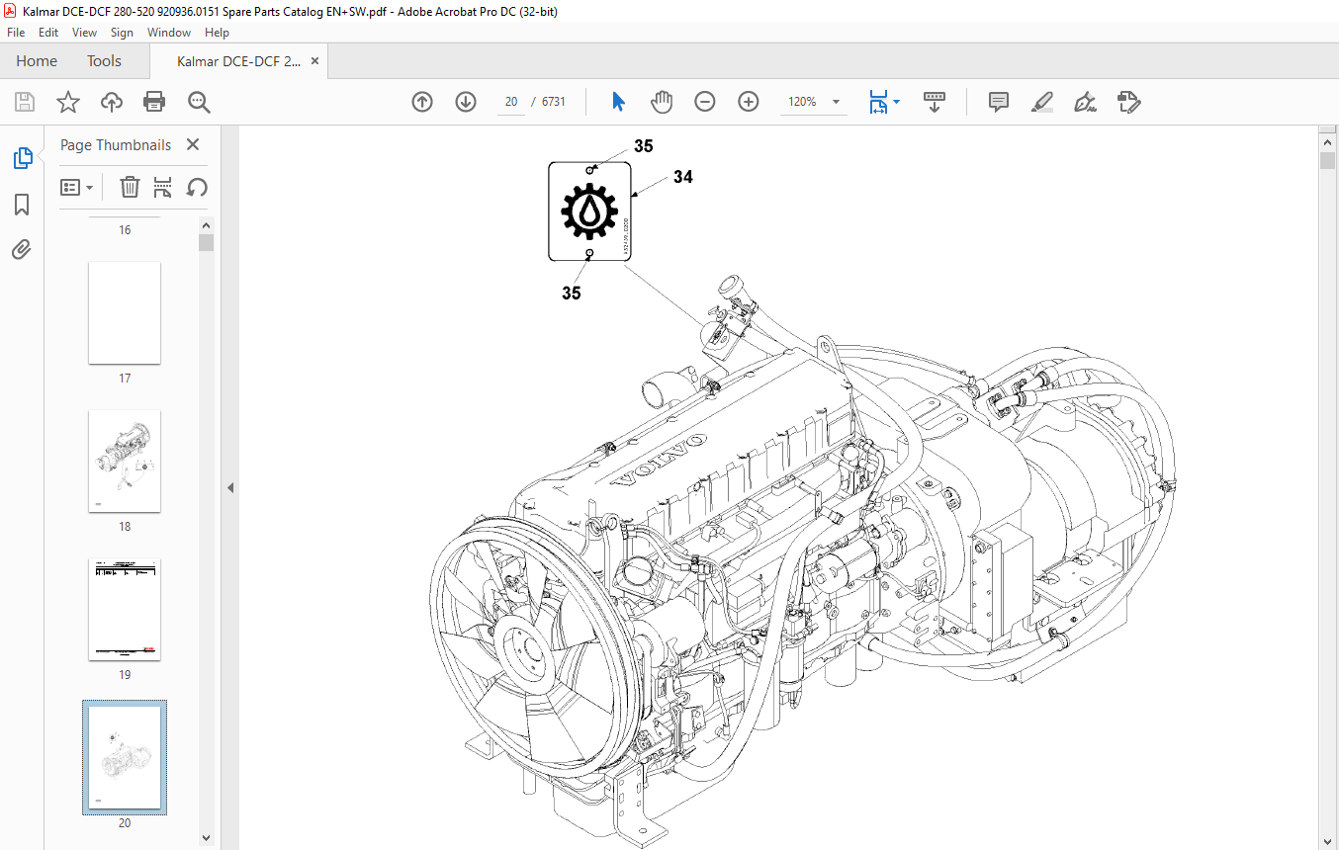
Task: Open the Help menu
Action: (217, 33)
